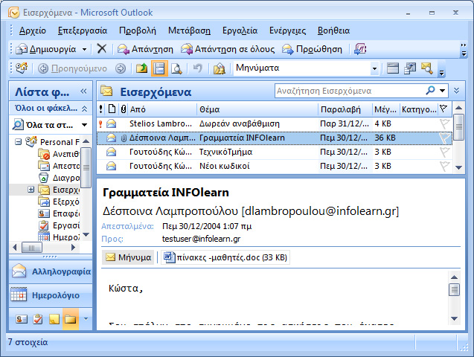Open the Μηνύματα current view dropdown
The image size is (474, 357).
(x=374, y=68)
